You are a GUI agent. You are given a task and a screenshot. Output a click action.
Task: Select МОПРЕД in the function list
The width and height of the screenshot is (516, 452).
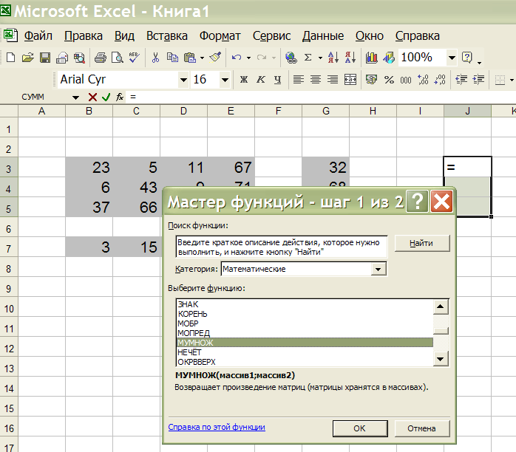305,333
